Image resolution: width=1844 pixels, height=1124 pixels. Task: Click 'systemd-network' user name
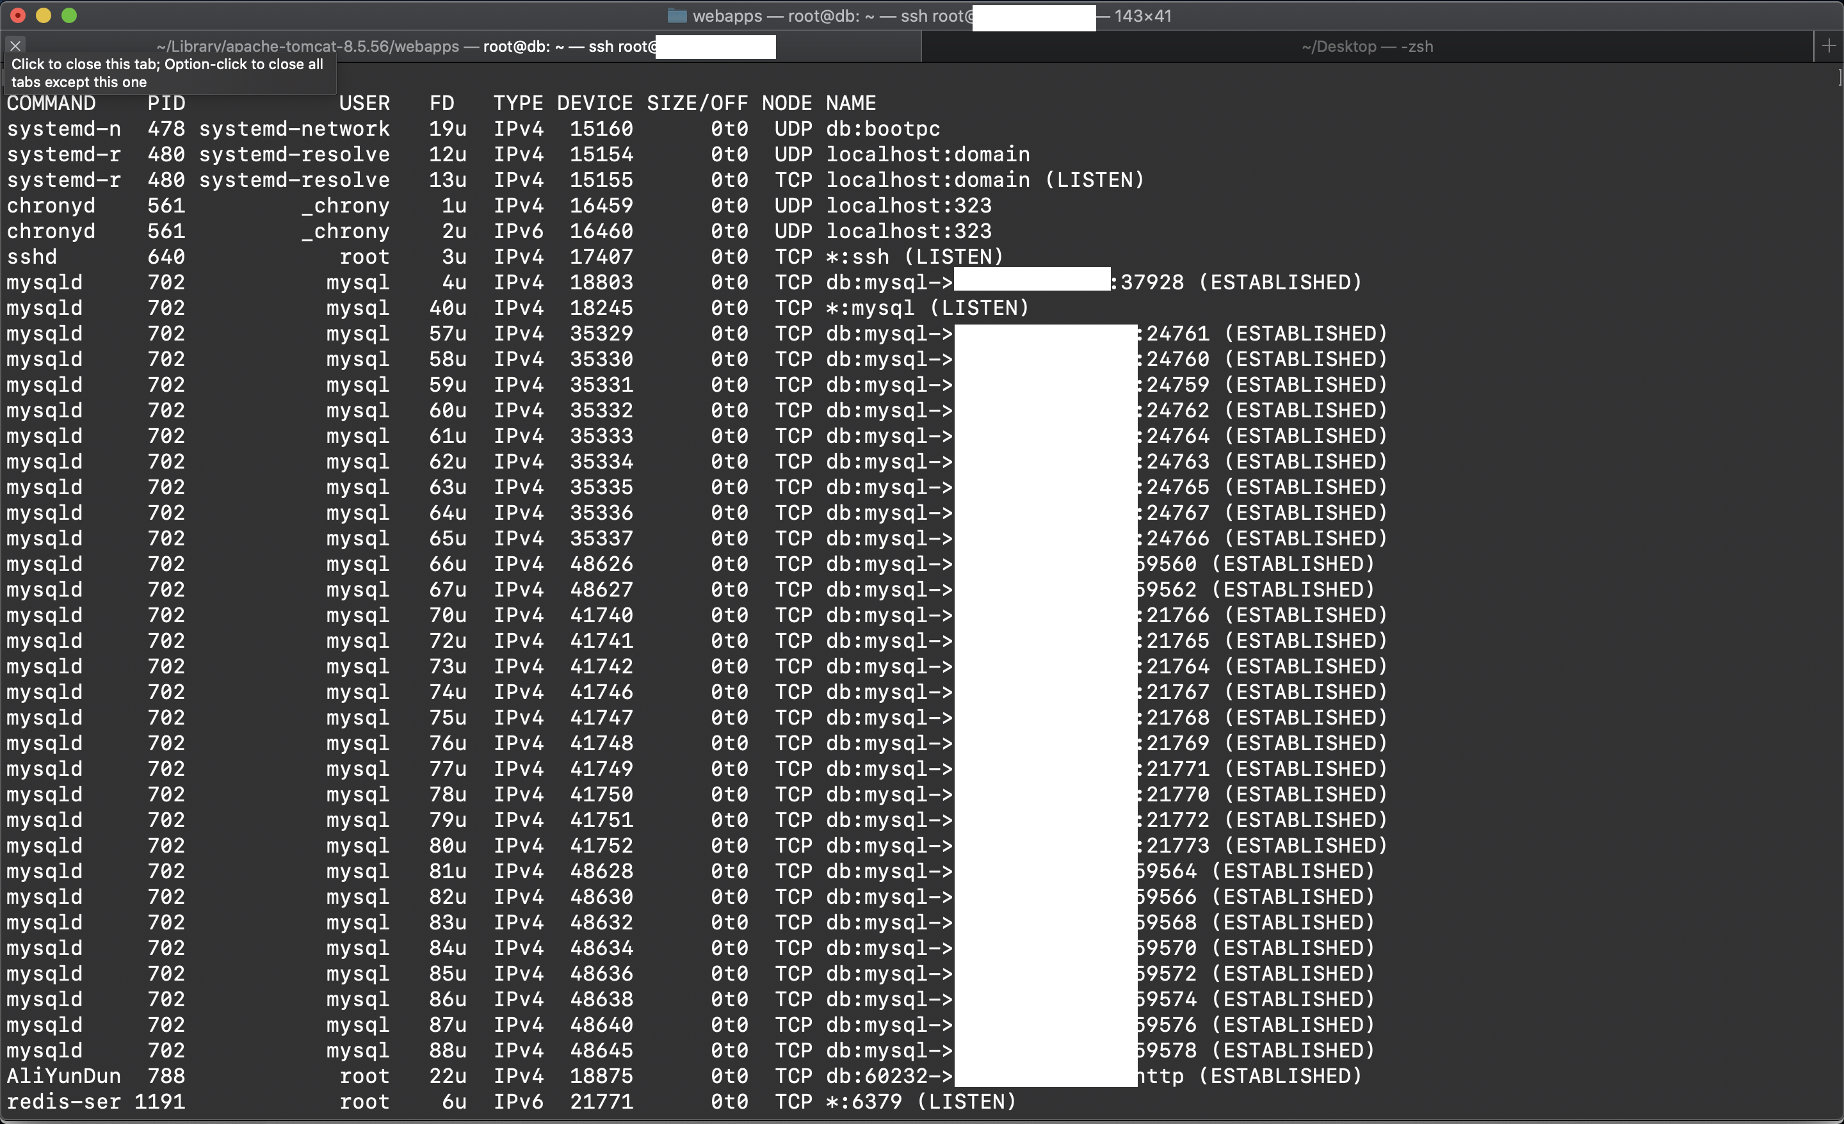coord(294,129)
